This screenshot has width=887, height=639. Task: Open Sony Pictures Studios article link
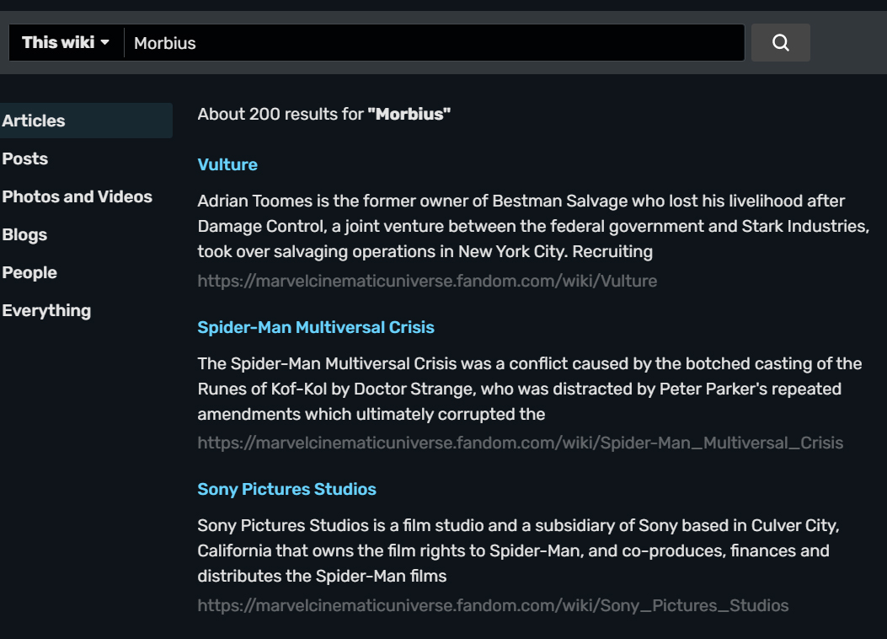[286, 489]
